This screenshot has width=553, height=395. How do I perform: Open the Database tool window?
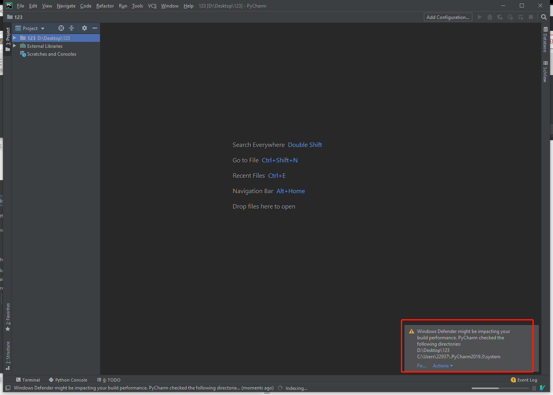click(545, 40)
